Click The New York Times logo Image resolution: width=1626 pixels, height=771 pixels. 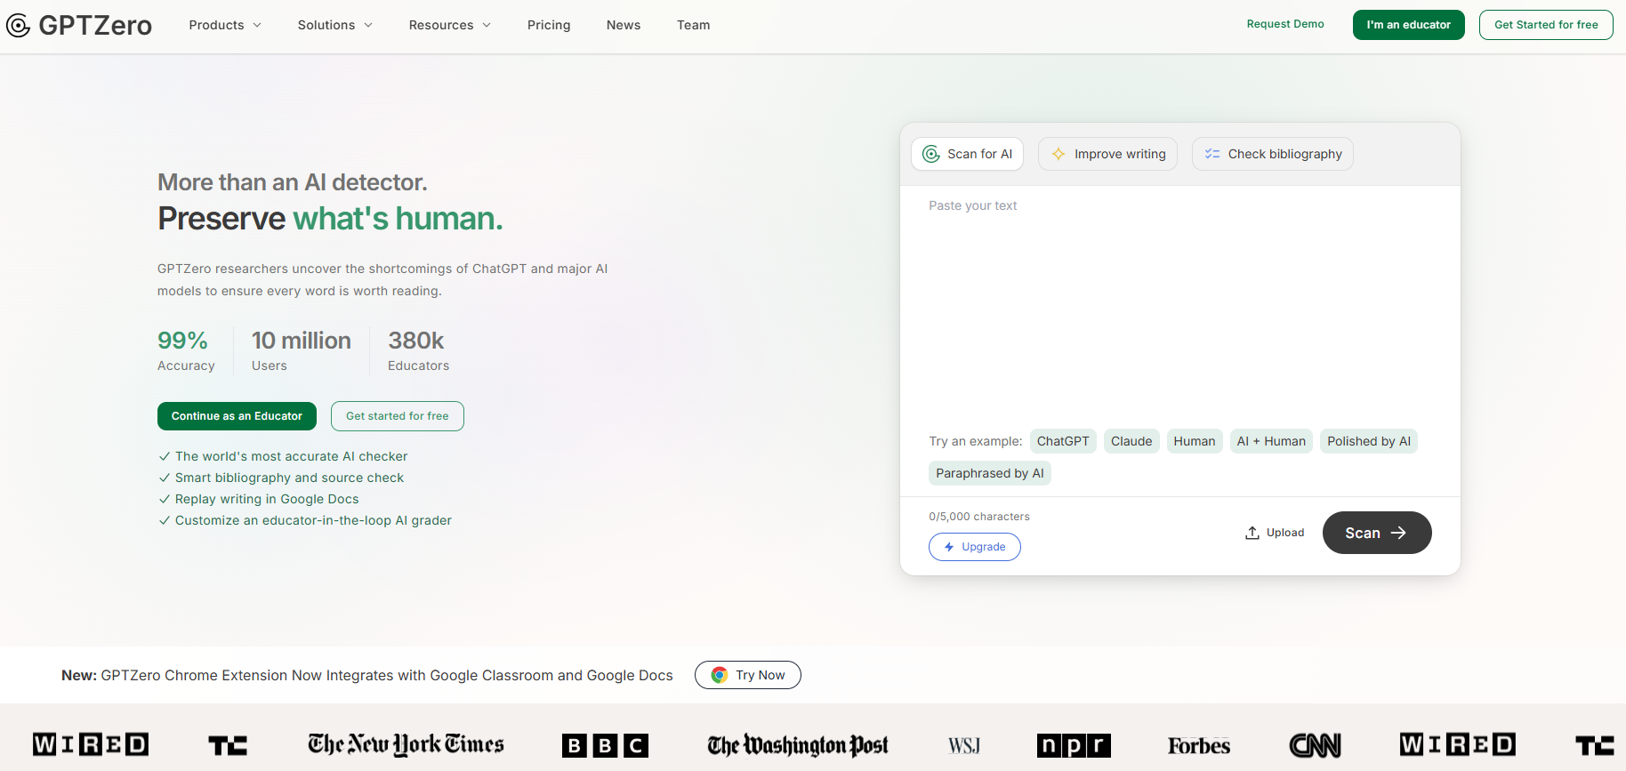(406, 744)
